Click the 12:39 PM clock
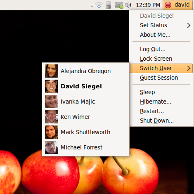The width and height of the screenshot is (194, 194). tap(148, 5)
